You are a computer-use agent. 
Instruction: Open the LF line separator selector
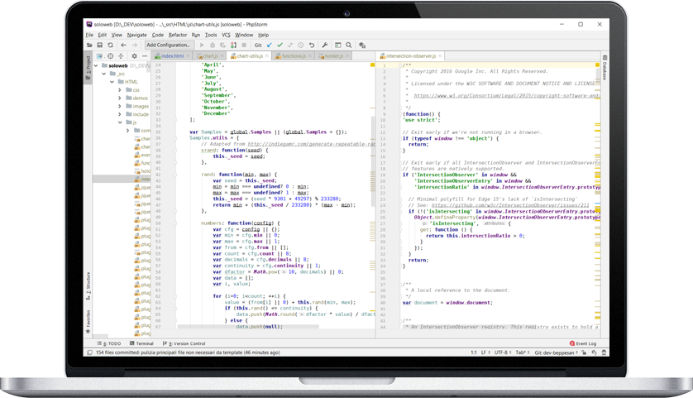pos(485,352)
